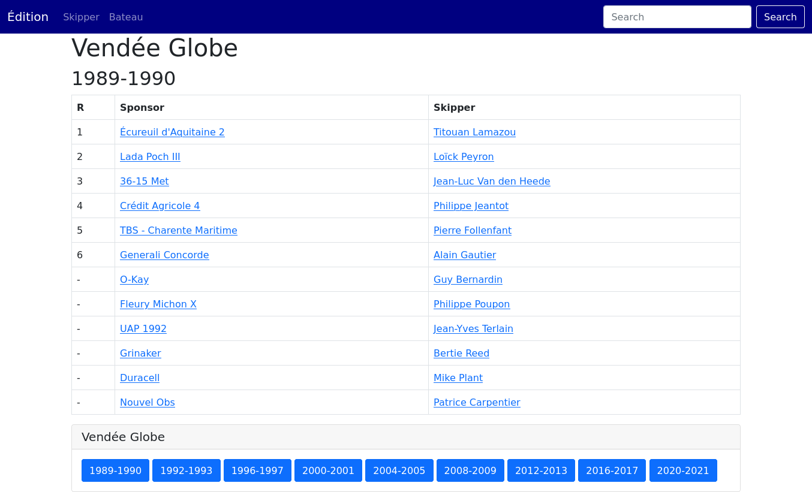Open the 2020-2021 Vendée Globe edition
This screenshot has height=492, width=812.
683,470
